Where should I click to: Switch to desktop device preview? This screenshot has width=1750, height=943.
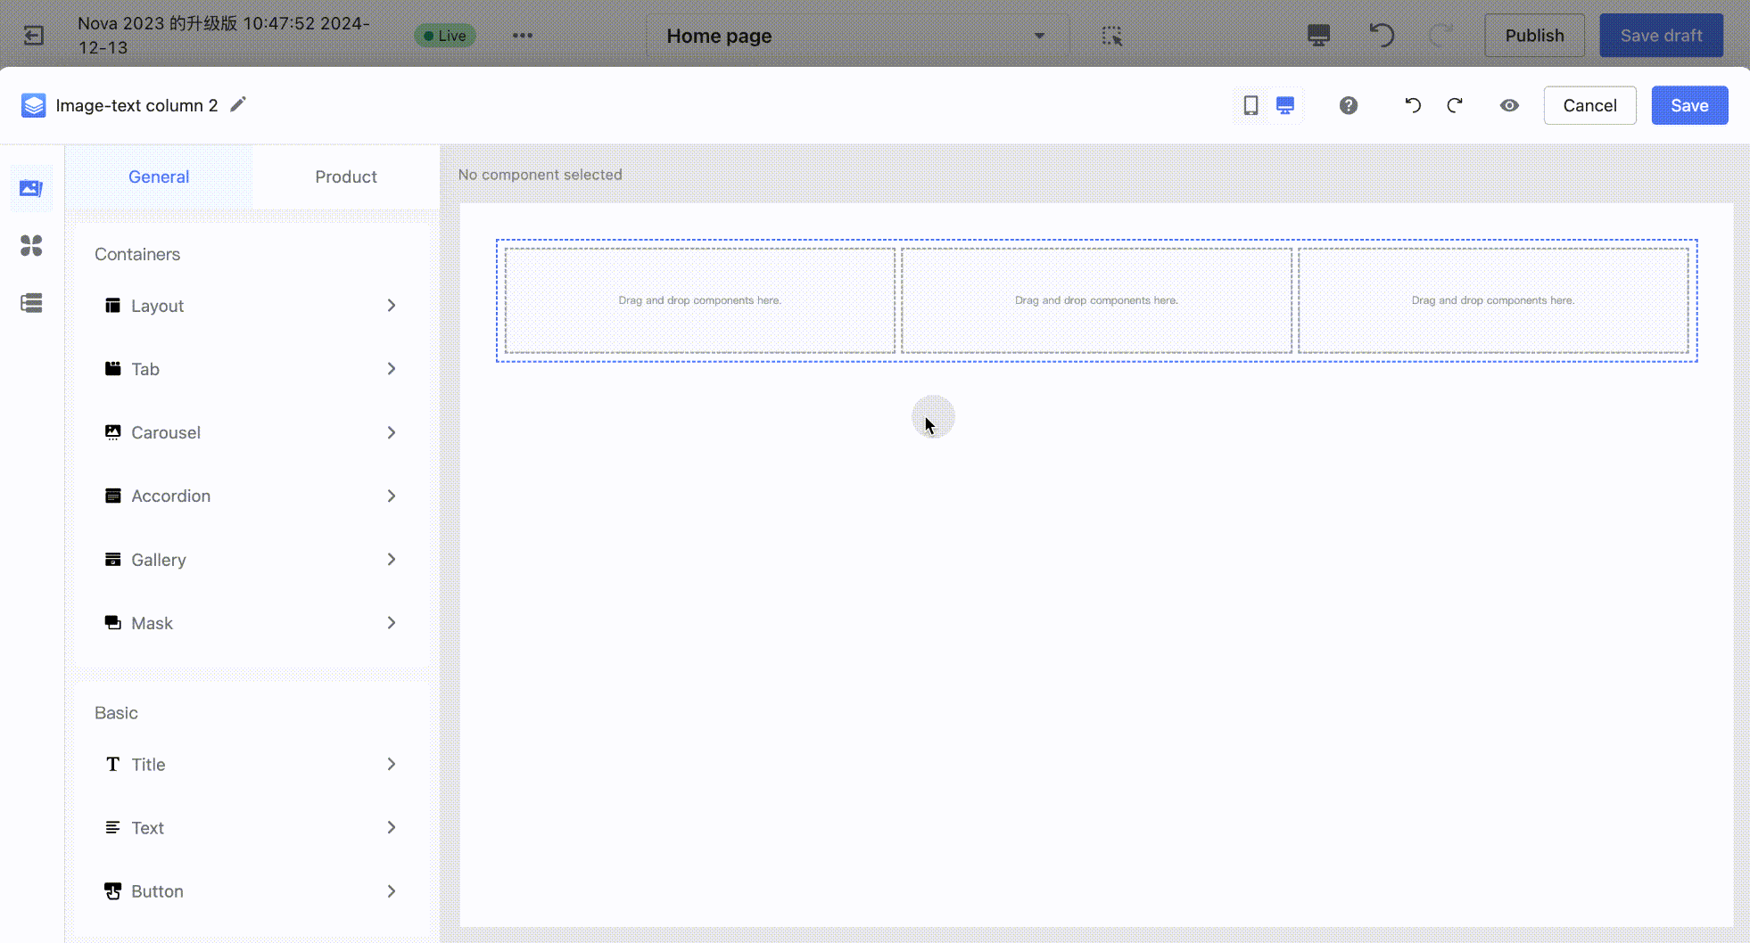click(1285, 105)
